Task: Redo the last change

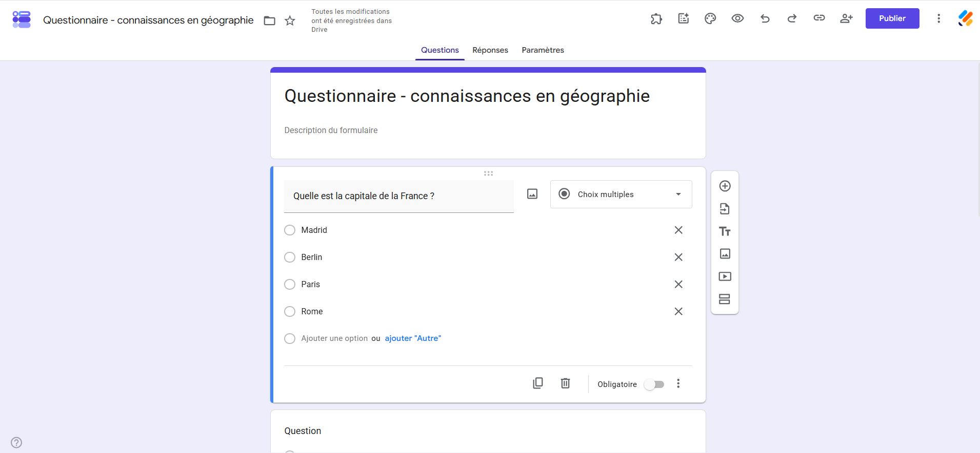Action: point(792,19)
